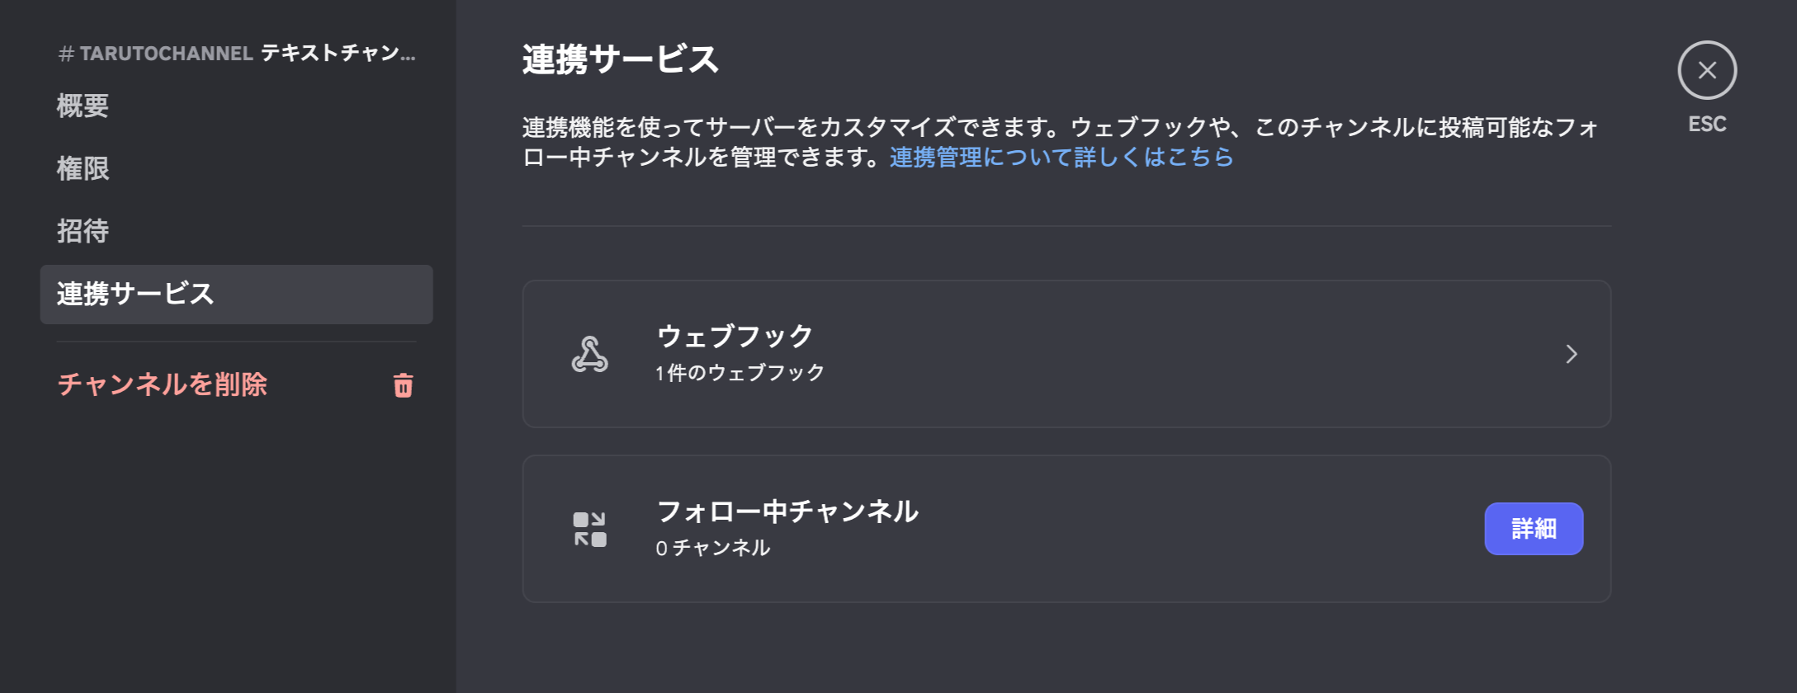The height and width of the screenshot is (693, 1797).
Task: Click the followed channels icon beside フォロー中チャンネル
Action: click(589, 528)
